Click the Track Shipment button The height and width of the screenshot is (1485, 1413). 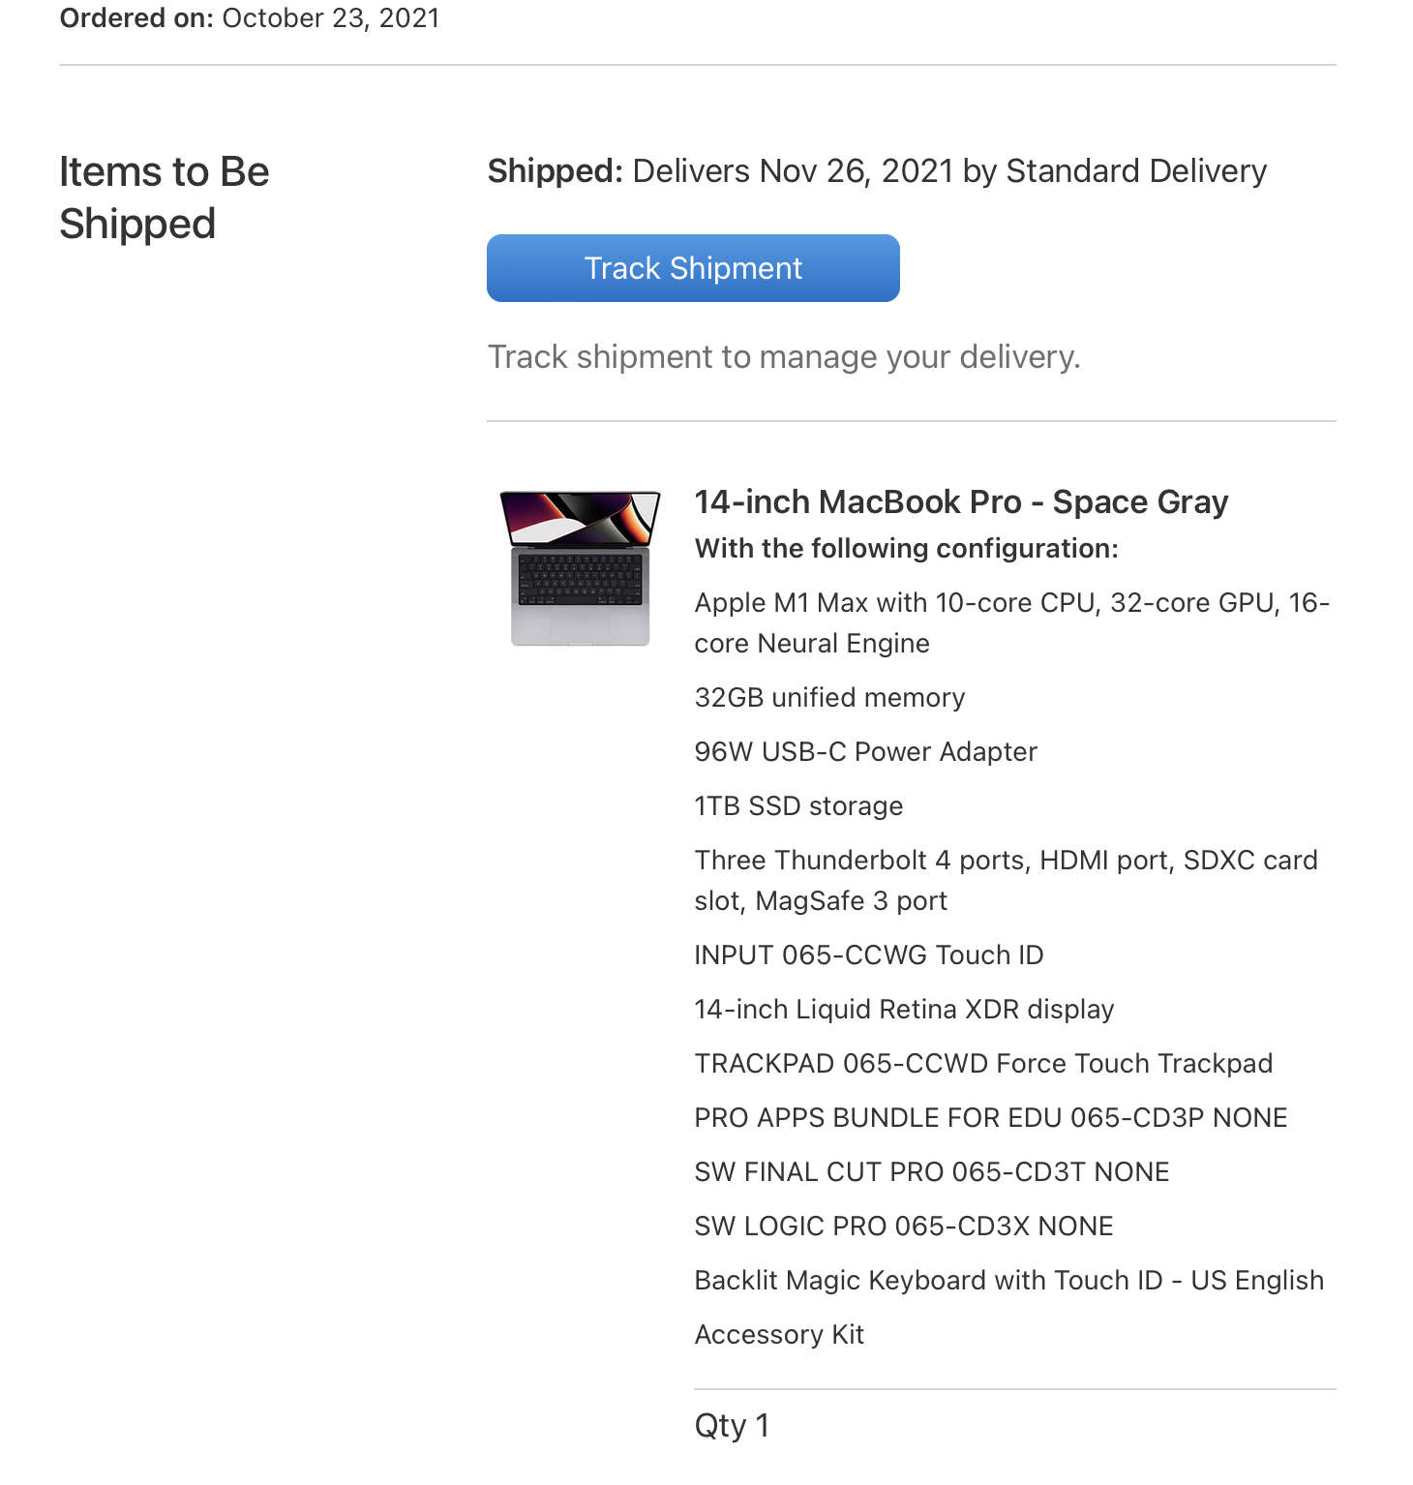pyautogui.click(x=693, y=268)
